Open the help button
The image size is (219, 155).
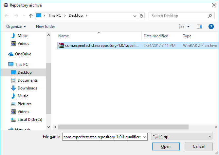211,27
